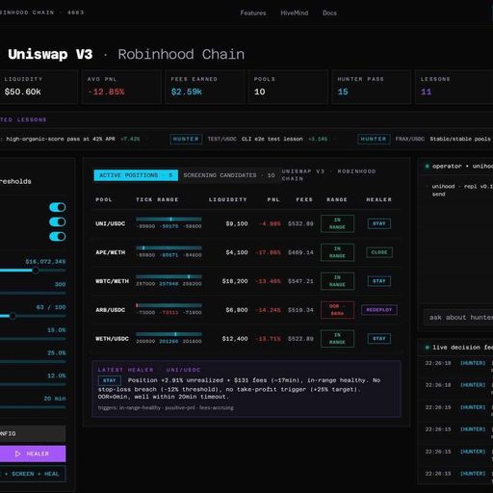Click the LESSONS 11 stat card
Image resolution: width=493 pixels, height=493 pixels.
[454, 87]
